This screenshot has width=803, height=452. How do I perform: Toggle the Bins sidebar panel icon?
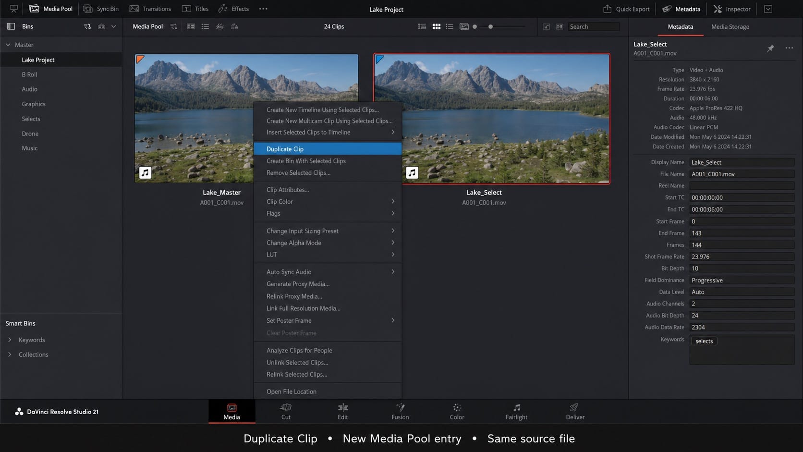coord(11,26)
